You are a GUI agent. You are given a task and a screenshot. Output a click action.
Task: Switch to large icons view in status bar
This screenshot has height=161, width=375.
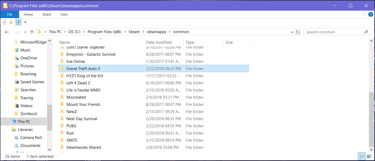tap(369, 156)
